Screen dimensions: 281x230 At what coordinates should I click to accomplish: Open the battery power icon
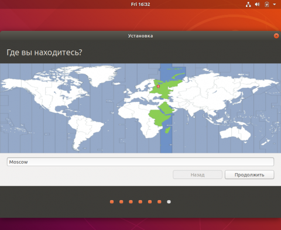(267, 4)
